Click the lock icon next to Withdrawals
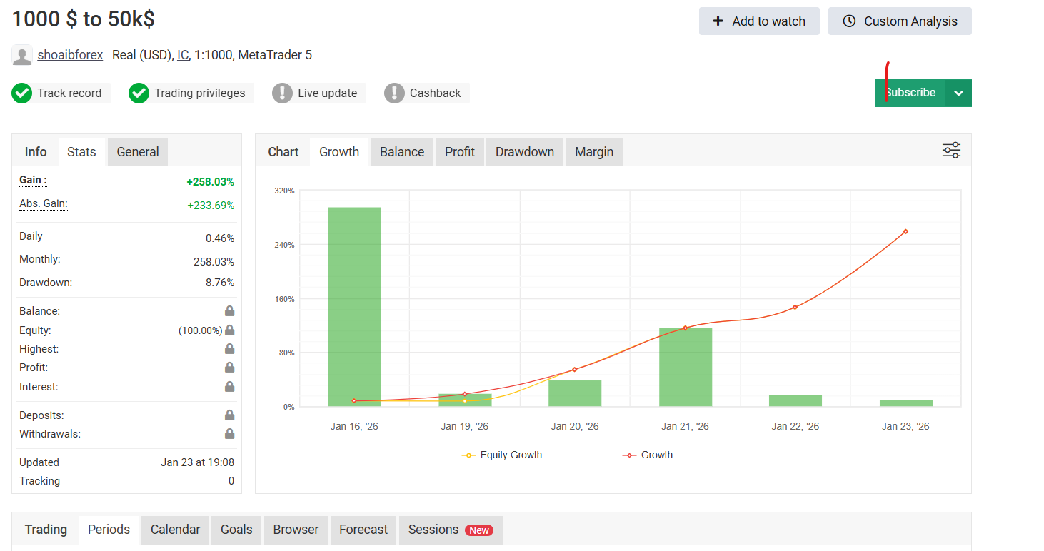 tap(229, 434)
